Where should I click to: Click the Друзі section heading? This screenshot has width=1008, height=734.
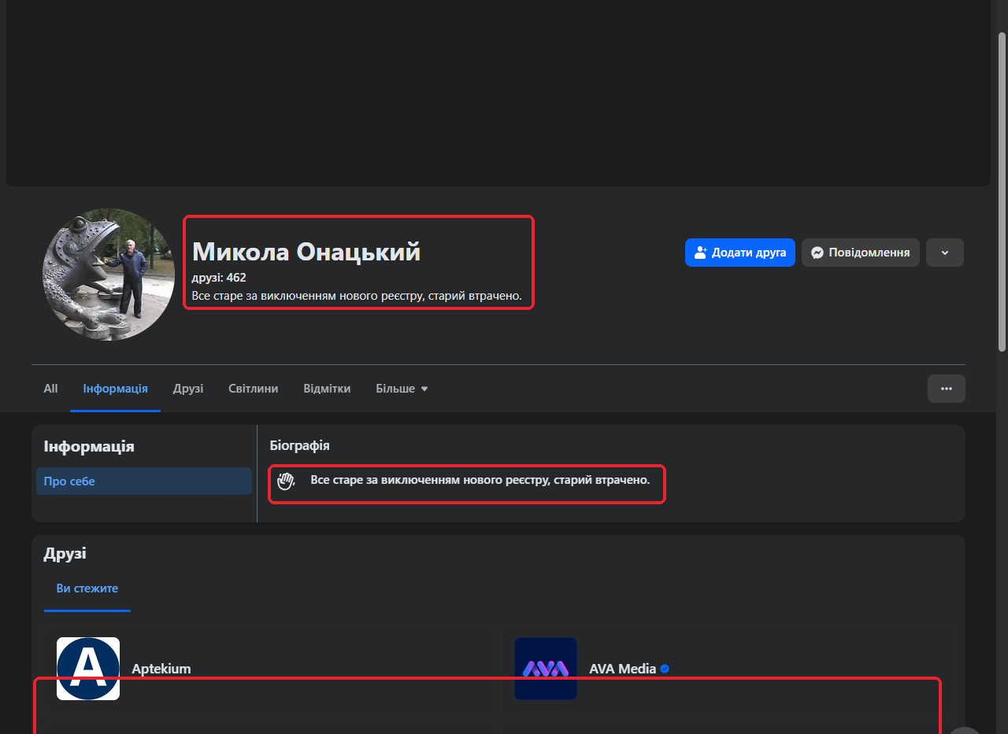pos(65,553)
